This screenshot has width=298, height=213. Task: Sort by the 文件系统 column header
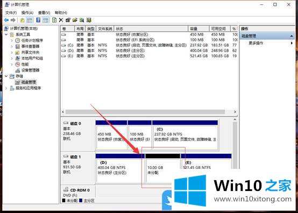tap(105, 29)
